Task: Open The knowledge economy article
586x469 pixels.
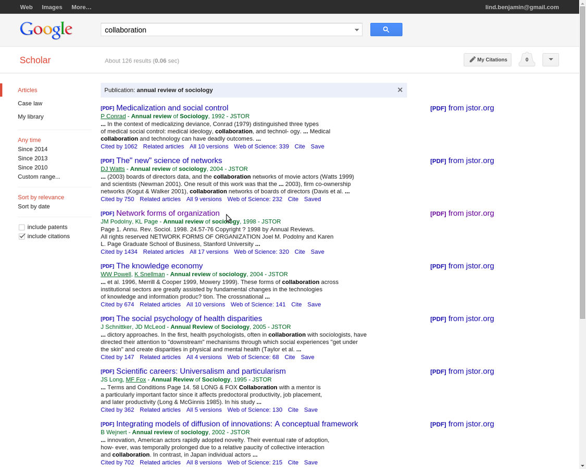Action: click(159, 266)
